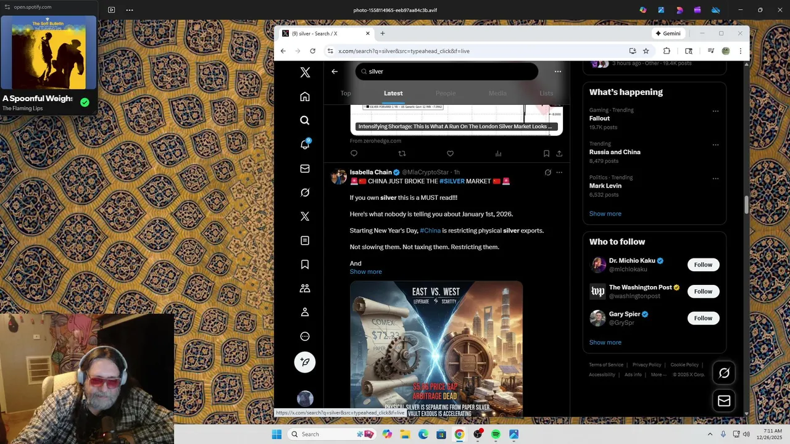Image resolution: width=790 pixels, height=444 pixels.
Task: Open Terms of Service footer link
Action: [x=606, y=365]
